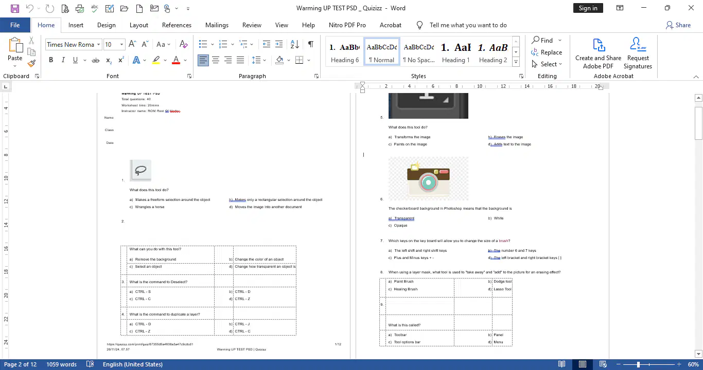Open the References tab
703x370 pixels.
(177, 25)
